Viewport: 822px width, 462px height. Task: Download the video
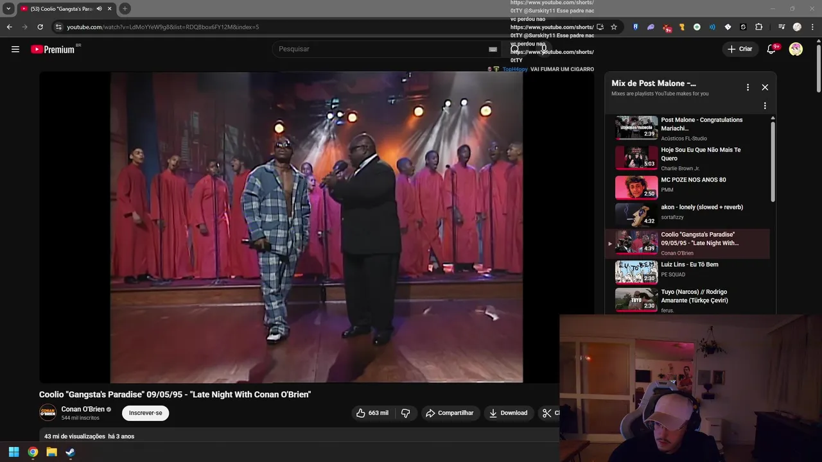[508, 413]
